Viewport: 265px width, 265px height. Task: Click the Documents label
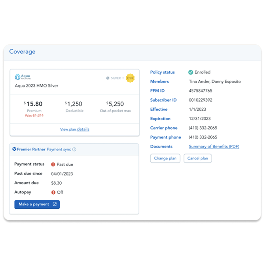click(x=161, y=146)
